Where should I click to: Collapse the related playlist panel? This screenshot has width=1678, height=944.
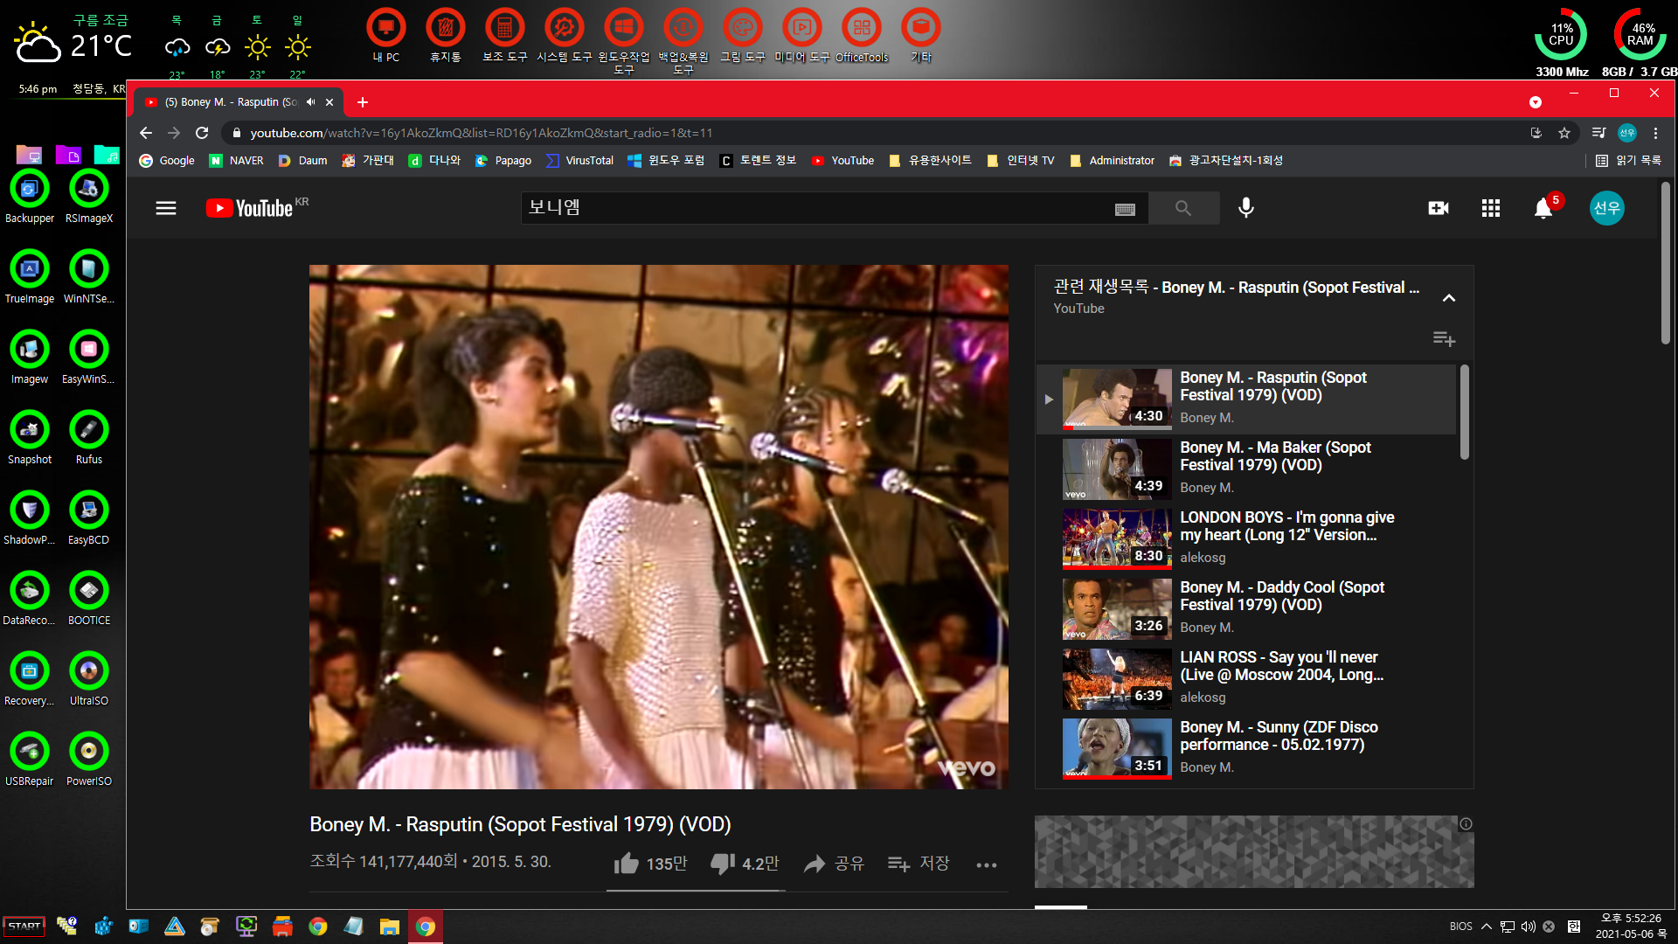tap(1449, 298)
